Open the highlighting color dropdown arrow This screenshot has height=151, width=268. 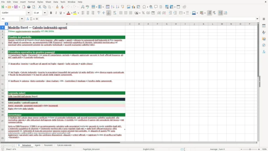point(78,13)
